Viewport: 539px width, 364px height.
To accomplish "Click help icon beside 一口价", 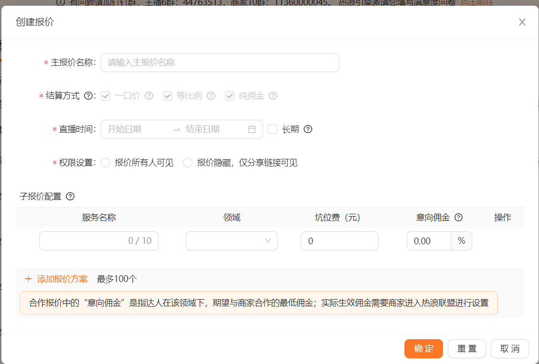I will (149, 96).
